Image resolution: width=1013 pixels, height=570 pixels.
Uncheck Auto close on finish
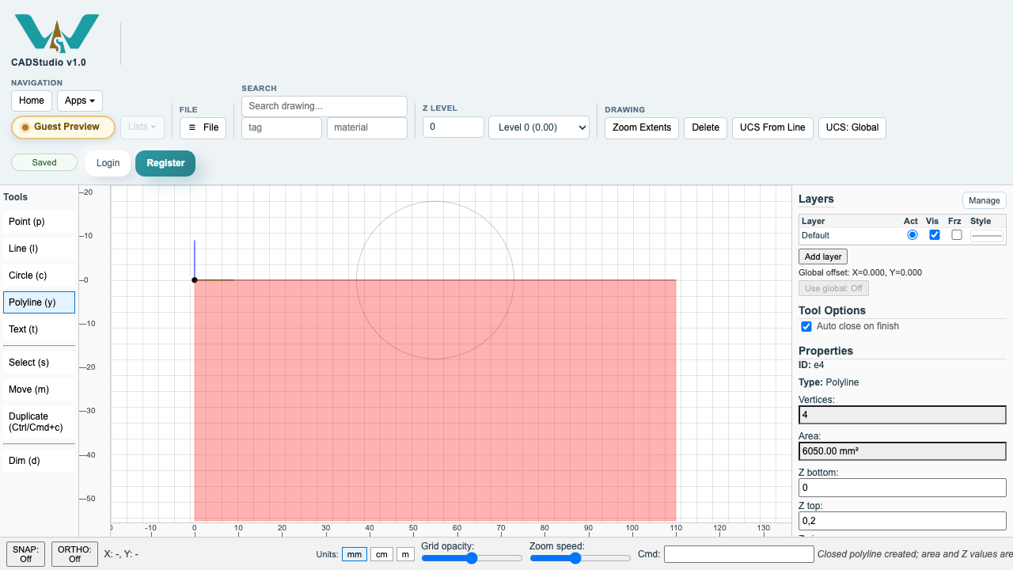tap(806, 326)
